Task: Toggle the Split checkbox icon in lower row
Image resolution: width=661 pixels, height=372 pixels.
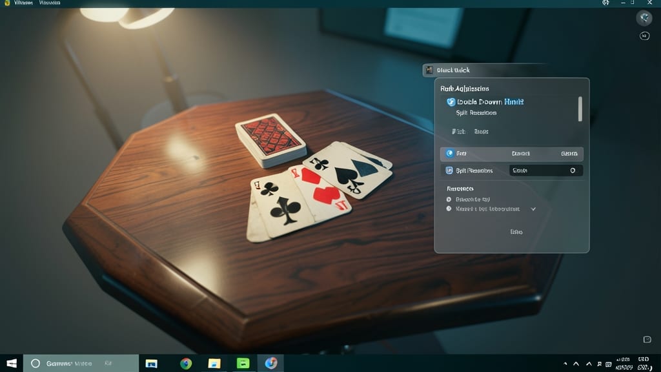Action: pyautogui.click(x=449, y=170)
